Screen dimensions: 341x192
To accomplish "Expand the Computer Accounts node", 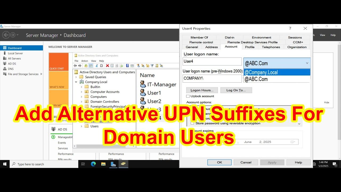I will [82, 92].
